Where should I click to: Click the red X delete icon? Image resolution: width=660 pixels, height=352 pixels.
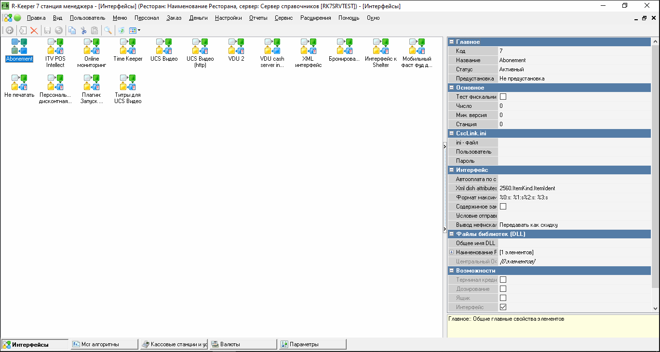point(34,30)
